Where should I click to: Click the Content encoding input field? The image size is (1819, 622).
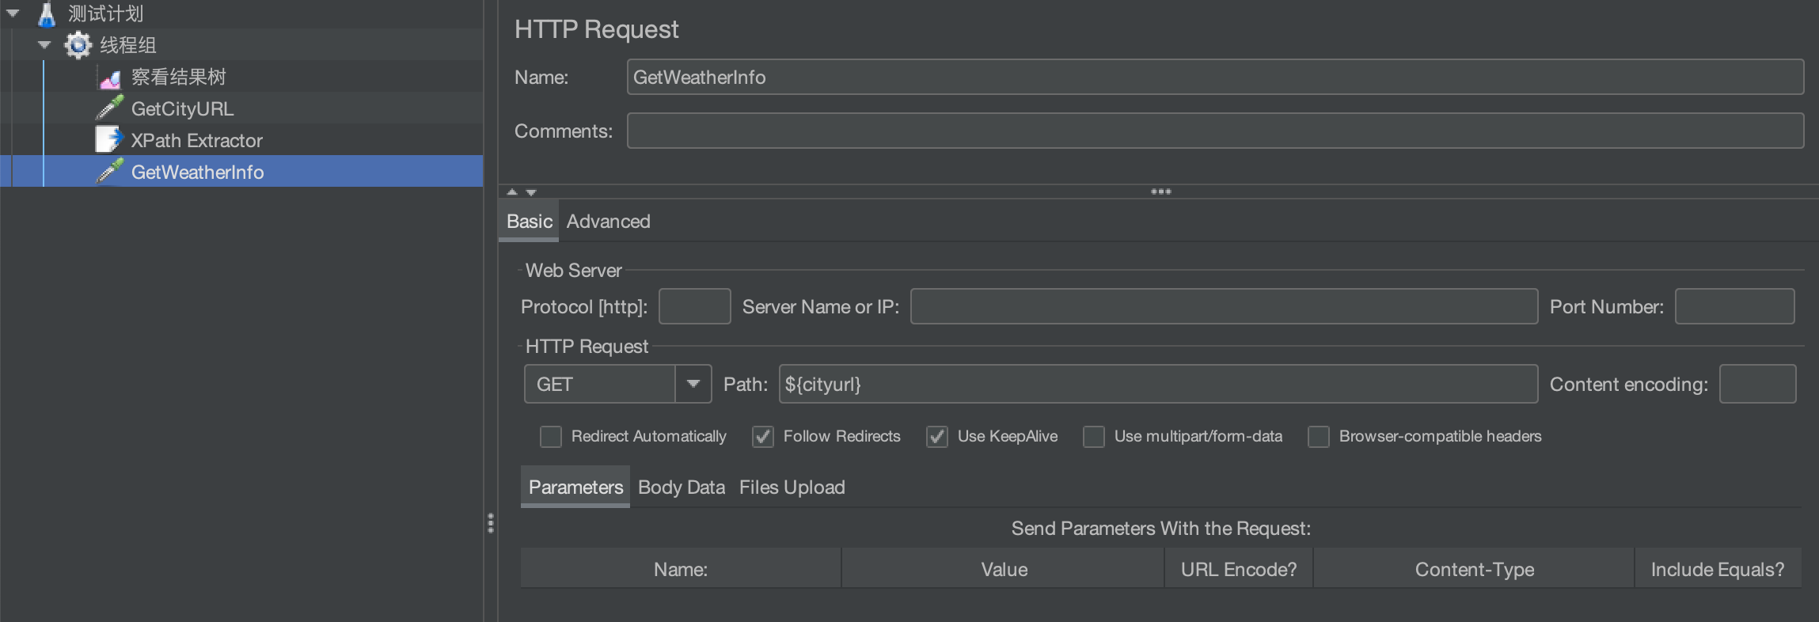point(1757,384)
